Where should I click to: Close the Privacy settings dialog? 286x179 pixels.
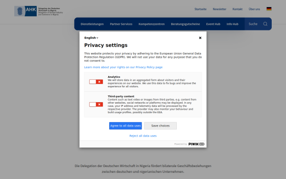point(200,38)
